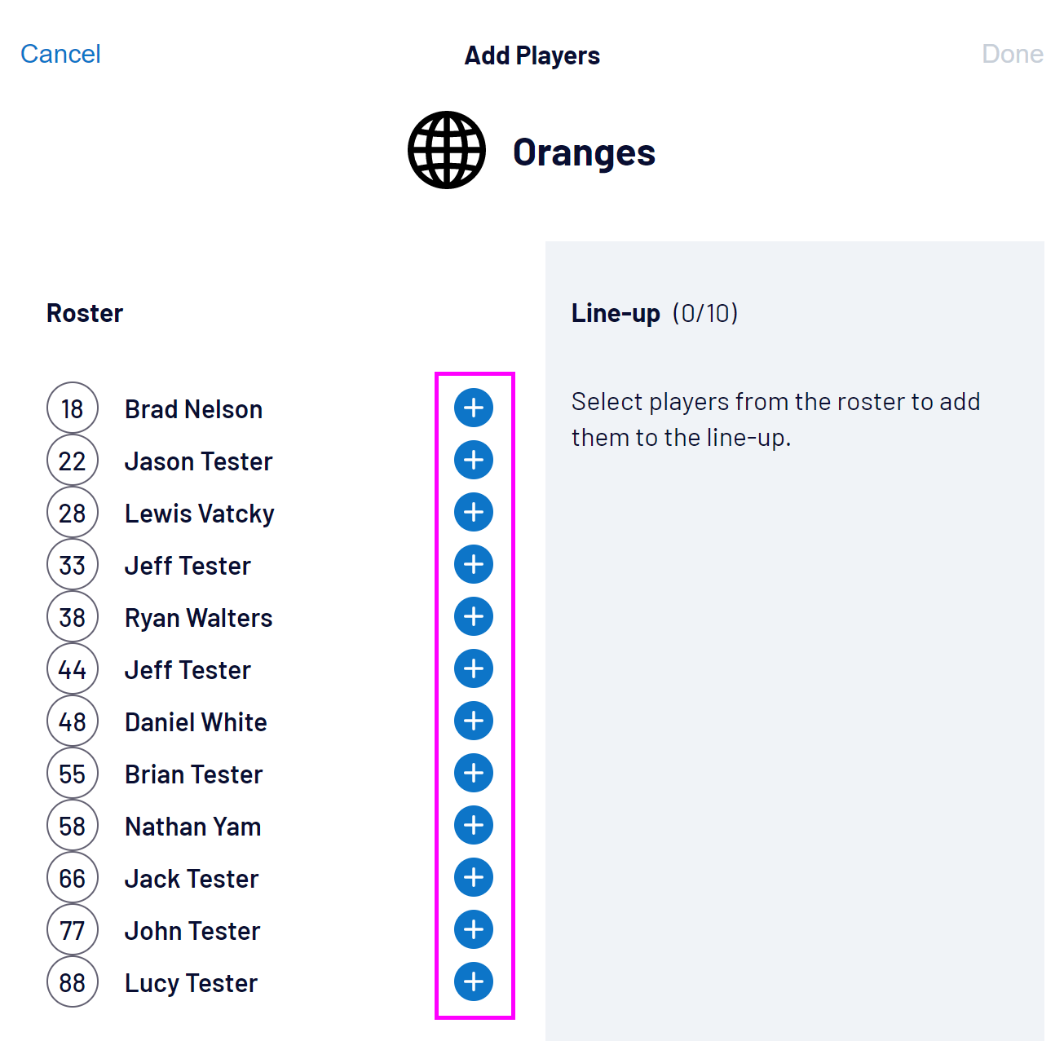Cancel adding players
Viewport: 1064px width, 1041px height.
[x=60, y=54]
